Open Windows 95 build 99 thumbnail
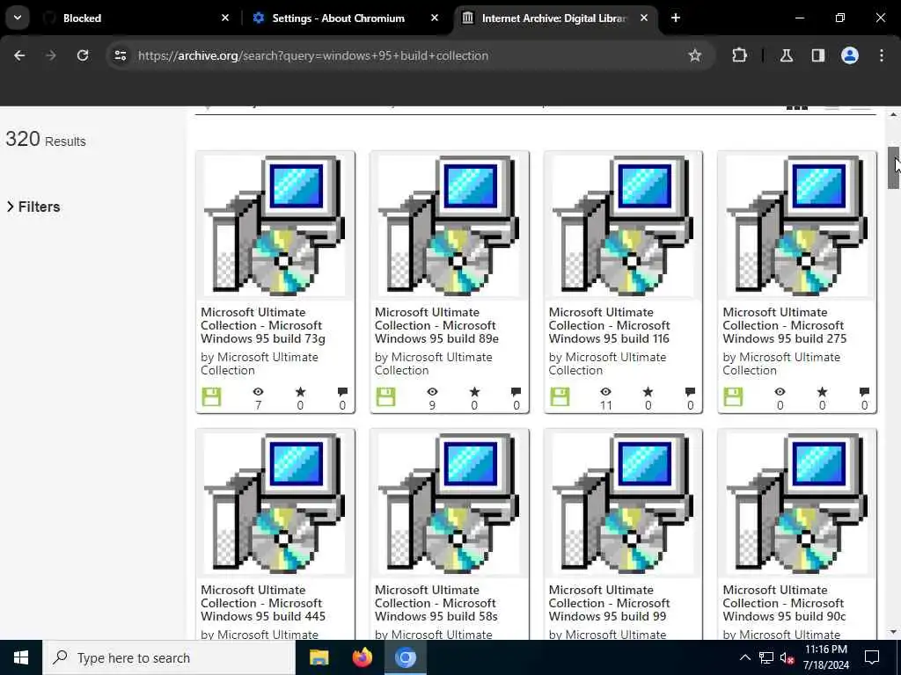 [x=624, y=504]
